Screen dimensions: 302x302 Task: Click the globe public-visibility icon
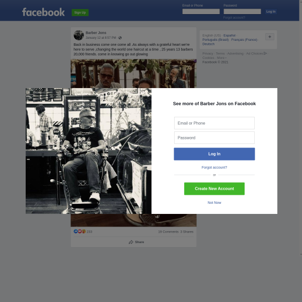pyautogui.click(x=120, y=38)
